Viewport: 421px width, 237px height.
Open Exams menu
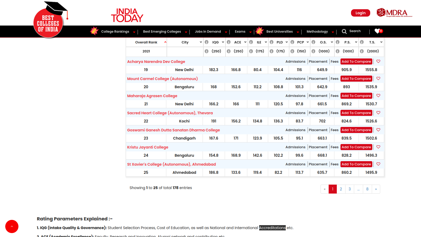[x=240, y=32]
